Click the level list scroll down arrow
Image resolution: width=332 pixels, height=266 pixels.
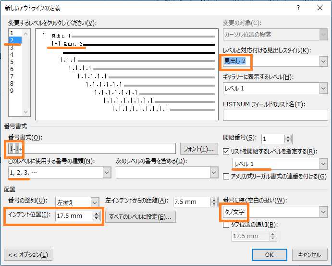[x=26, y=112]
